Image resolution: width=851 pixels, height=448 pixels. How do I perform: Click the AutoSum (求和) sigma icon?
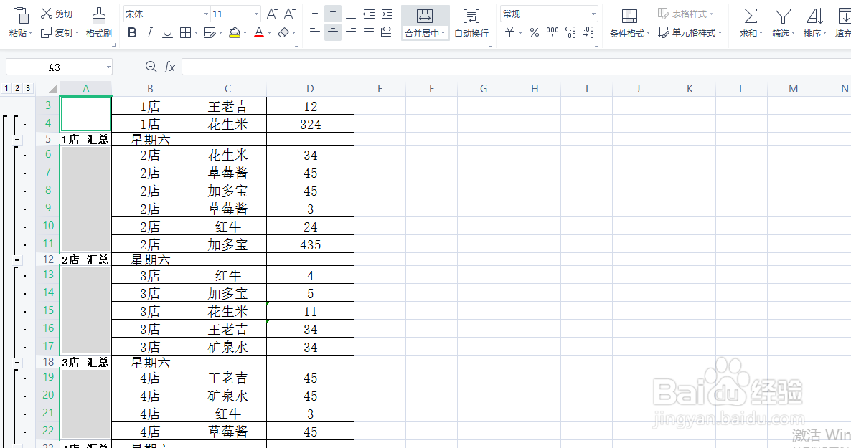[x=751, y=16]
